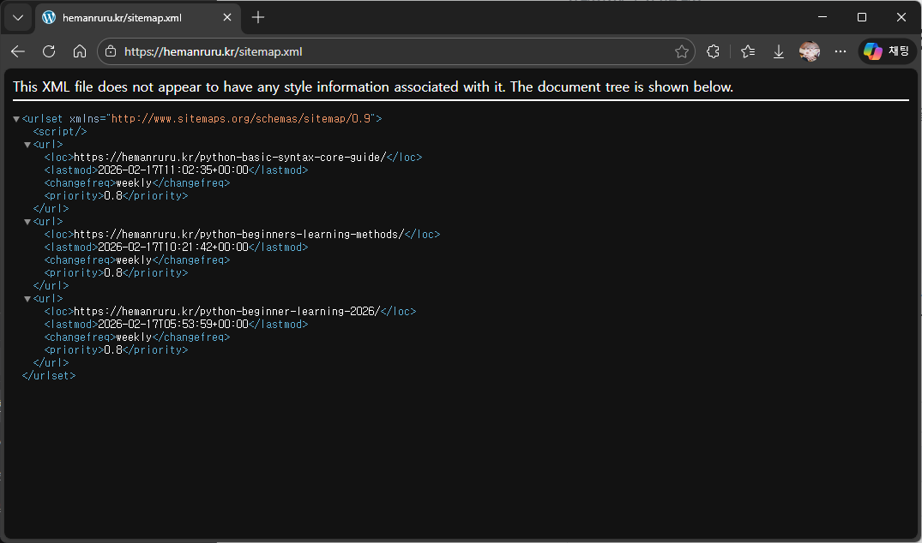Click the browser back arrow button
This screenshot has width=922, height=543.
click(x=18, y=51)
